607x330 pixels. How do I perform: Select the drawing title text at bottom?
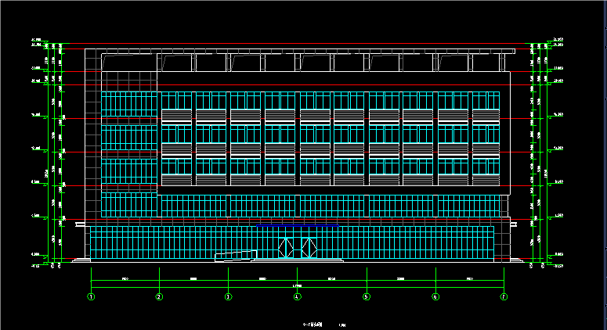(x=313, y=325)
